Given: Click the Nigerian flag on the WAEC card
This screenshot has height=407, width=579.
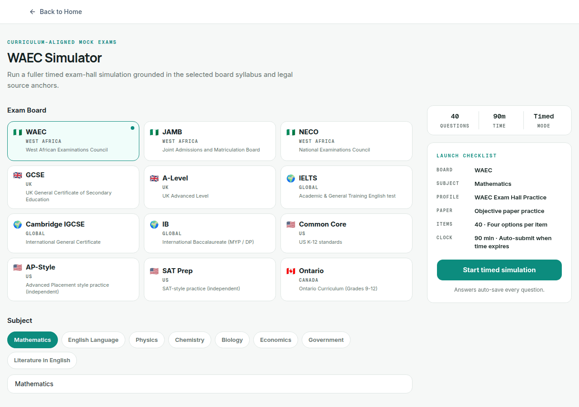Looking at the screenshot, I should (x=18, y=132).
